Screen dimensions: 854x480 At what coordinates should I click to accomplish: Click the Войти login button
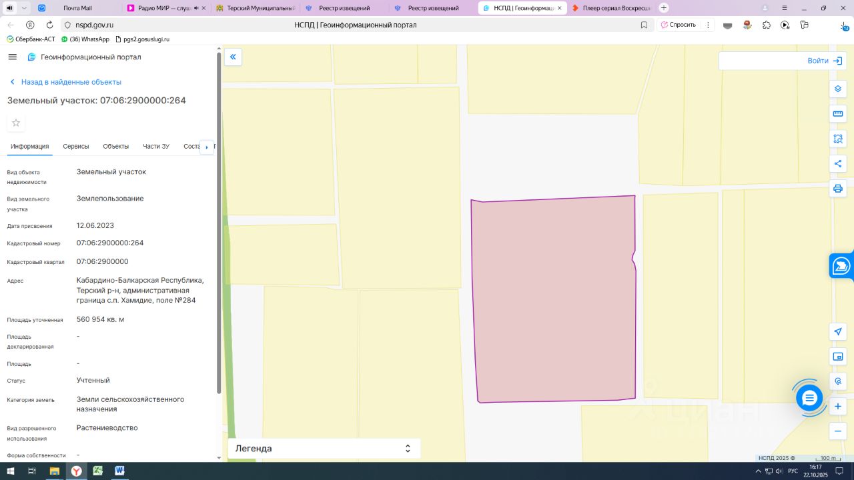(825, 61)
